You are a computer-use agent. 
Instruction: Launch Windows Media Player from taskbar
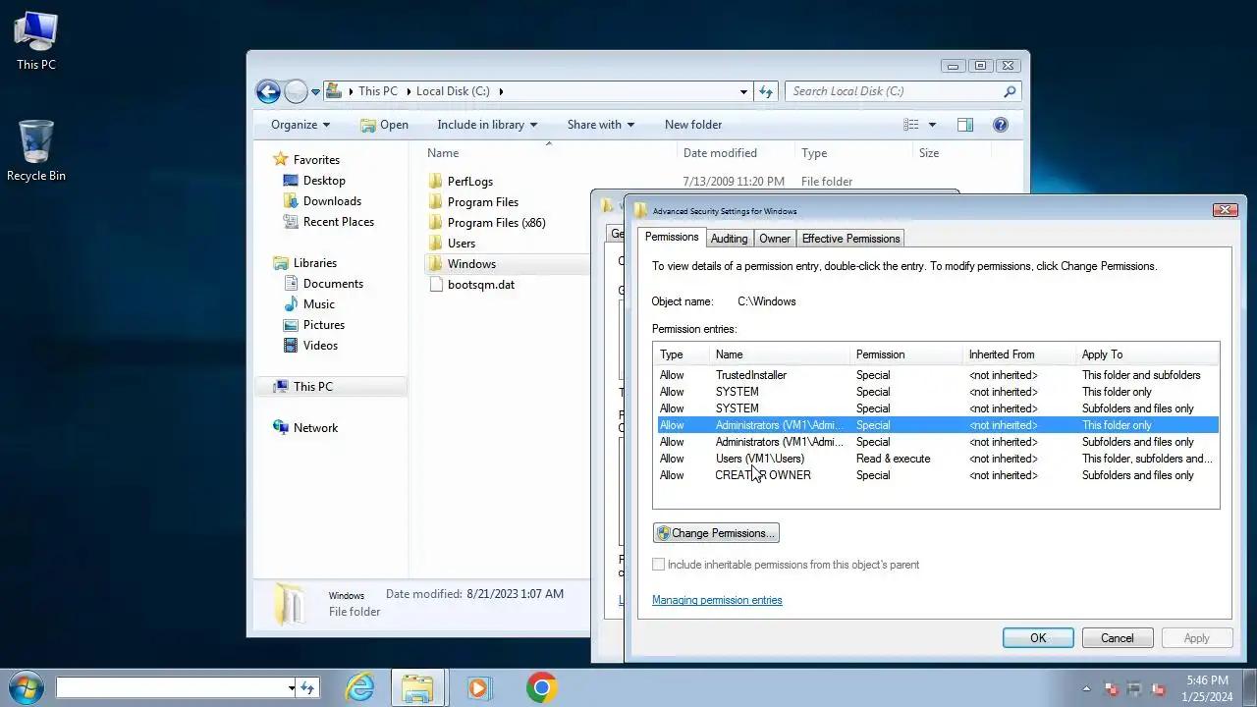pyautogui.click(x=478, y=687)
